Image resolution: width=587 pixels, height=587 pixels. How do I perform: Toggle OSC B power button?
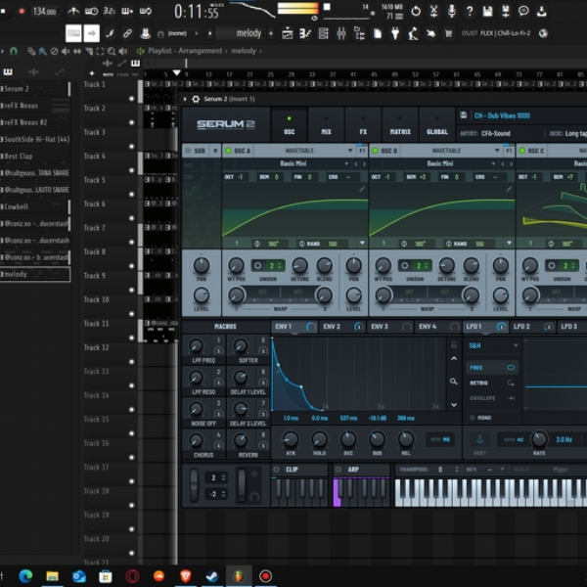point(375,151)
